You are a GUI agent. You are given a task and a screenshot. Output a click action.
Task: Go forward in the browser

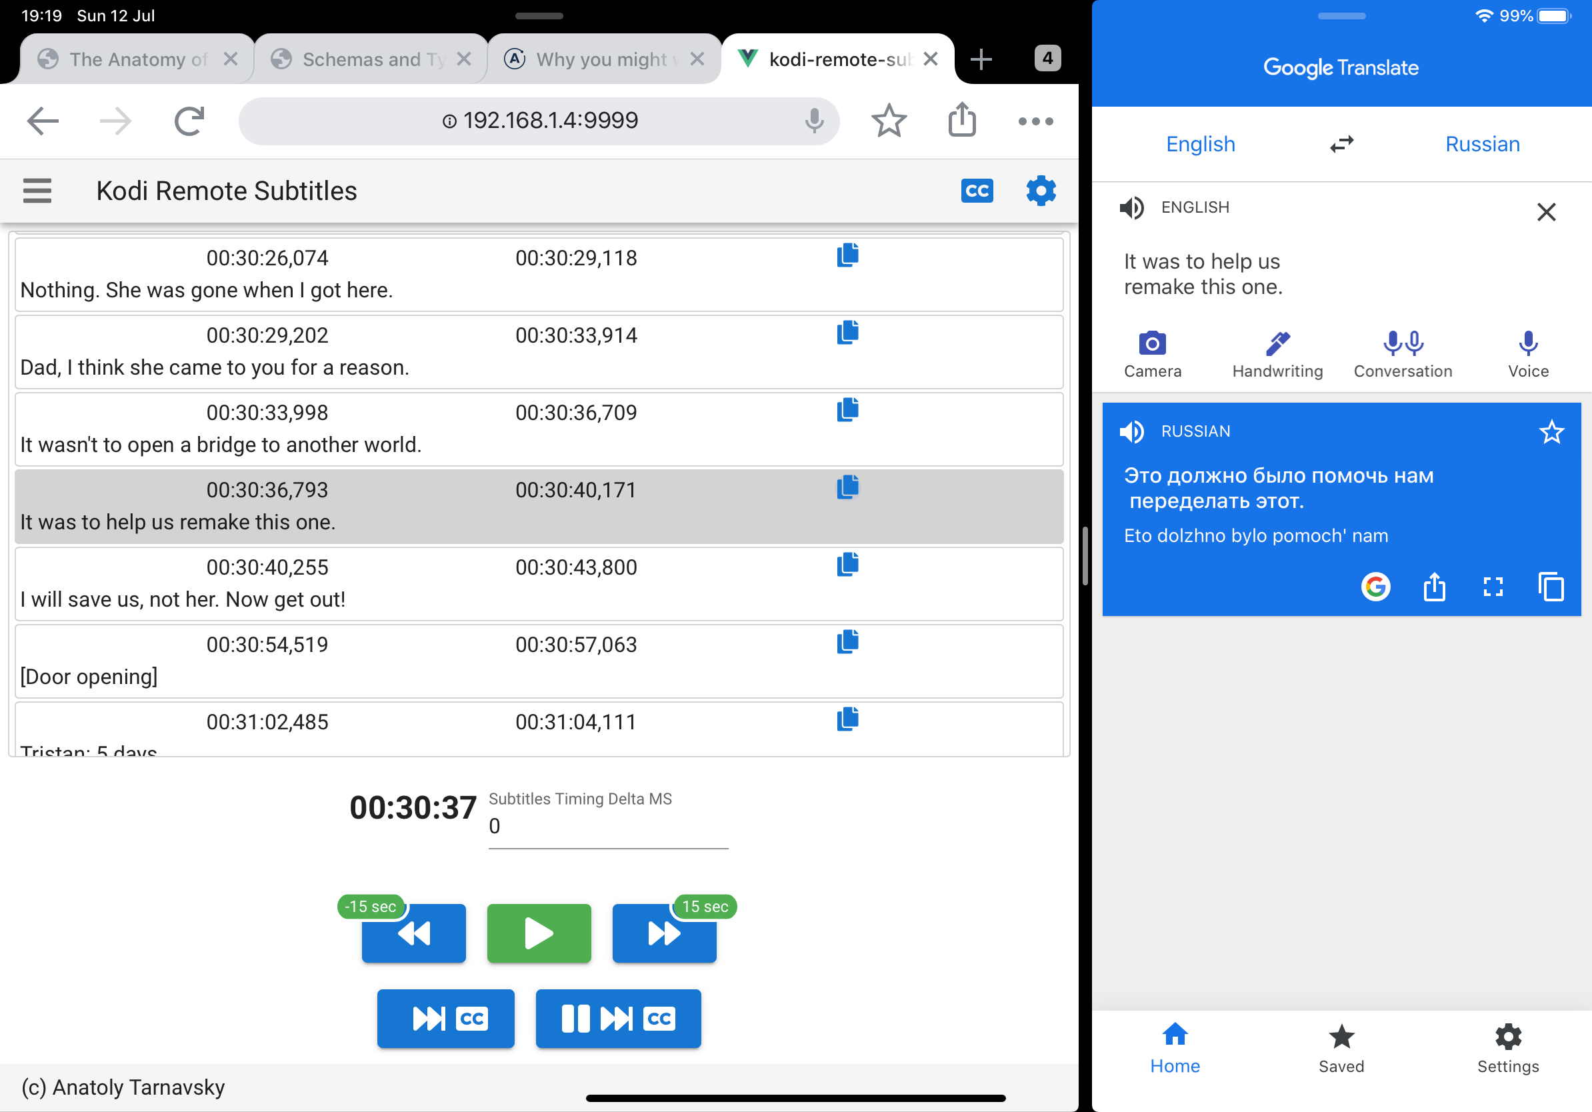116,121
